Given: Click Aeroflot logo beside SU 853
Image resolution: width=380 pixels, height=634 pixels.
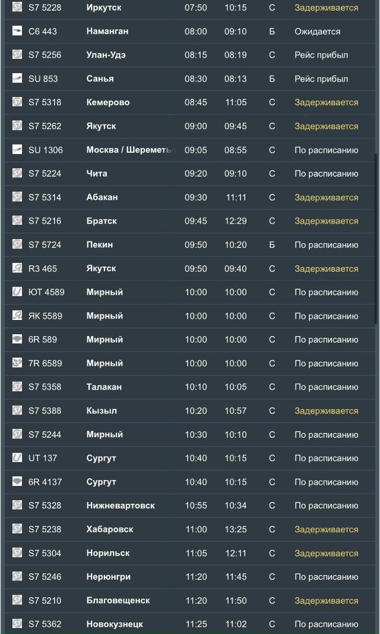Looking at the screenshot, I should pyautogui.click(x=17, y=79).
